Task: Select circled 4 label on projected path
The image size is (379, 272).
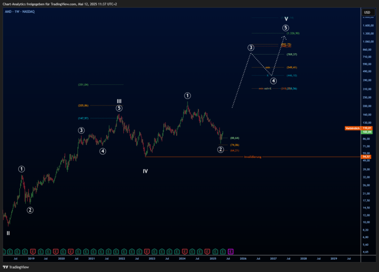Action: [273, 81]
